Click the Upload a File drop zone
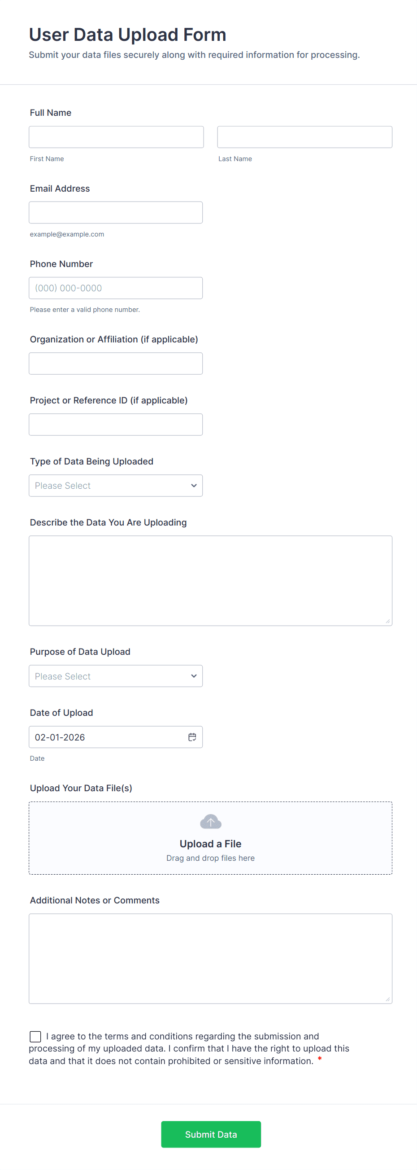The height and width of the screenshot is (1170, 417). tap(211, 838)
